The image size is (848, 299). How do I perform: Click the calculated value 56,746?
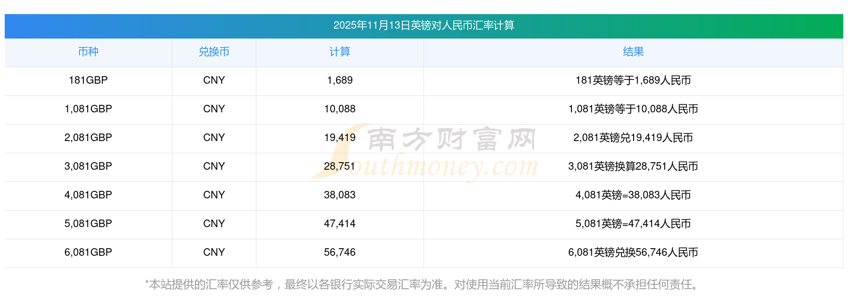coord(340,252)
